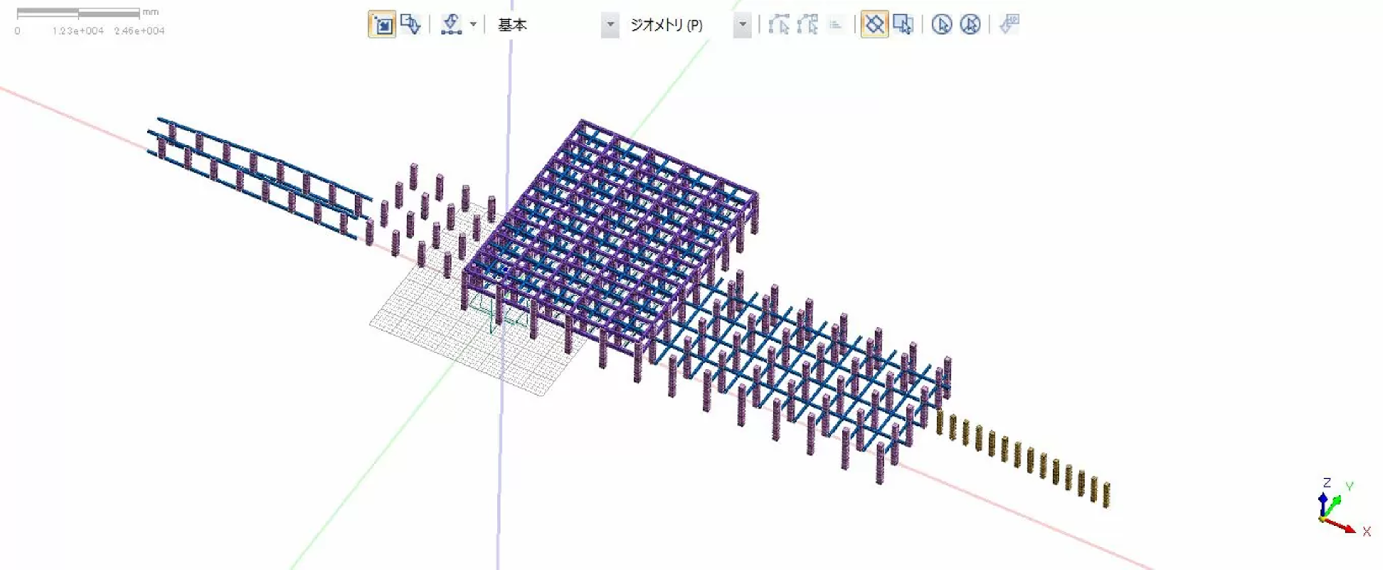The width and height of the screenshot is (1383, 570).
Task: Click the green Y axis arrow on triad
Action: 1336,501
